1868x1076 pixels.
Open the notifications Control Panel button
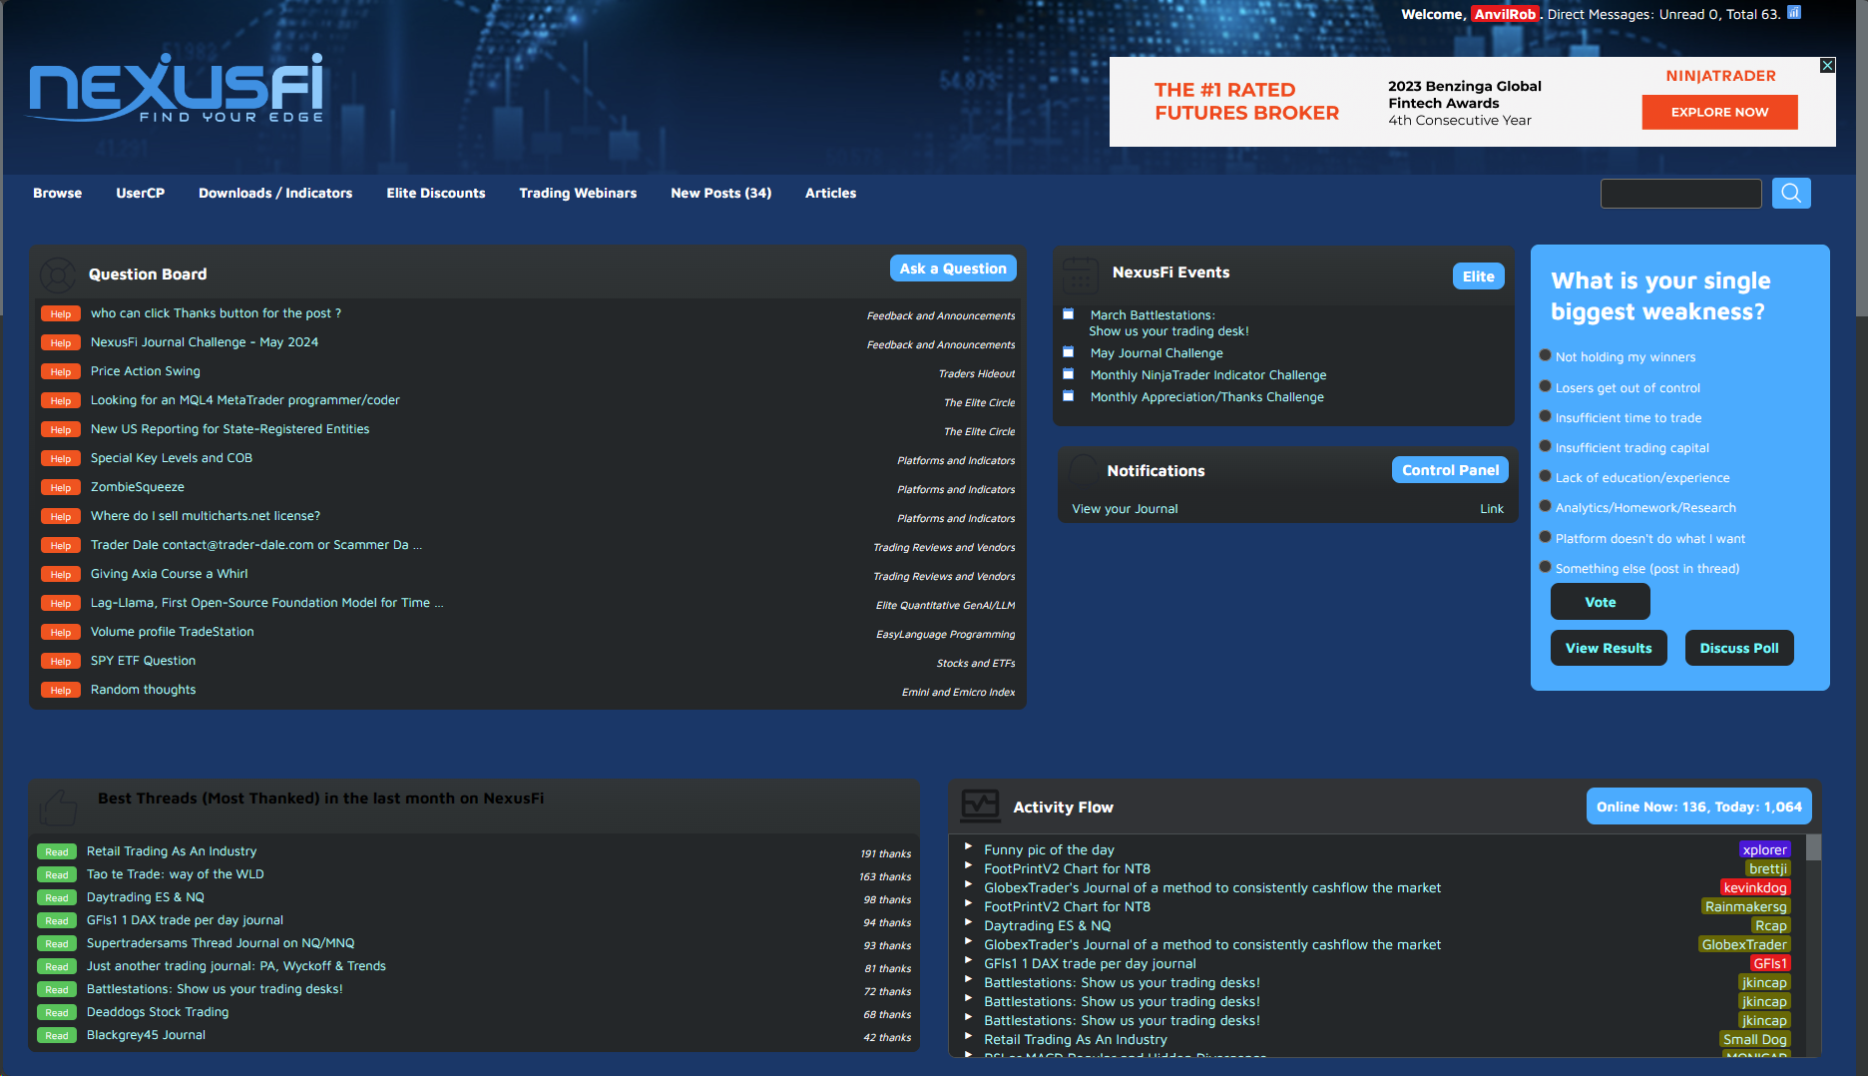(x=1451, y=470)
